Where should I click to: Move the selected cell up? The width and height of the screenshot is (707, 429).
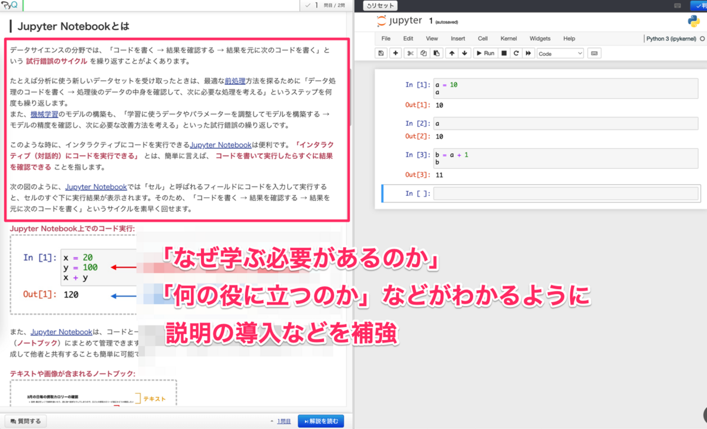point(452,53)
